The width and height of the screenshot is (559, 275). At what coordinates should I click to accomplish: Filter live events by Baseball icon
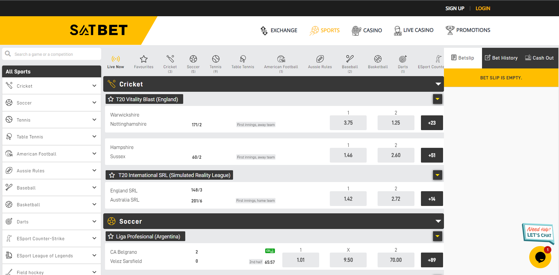tap(350, 59)
